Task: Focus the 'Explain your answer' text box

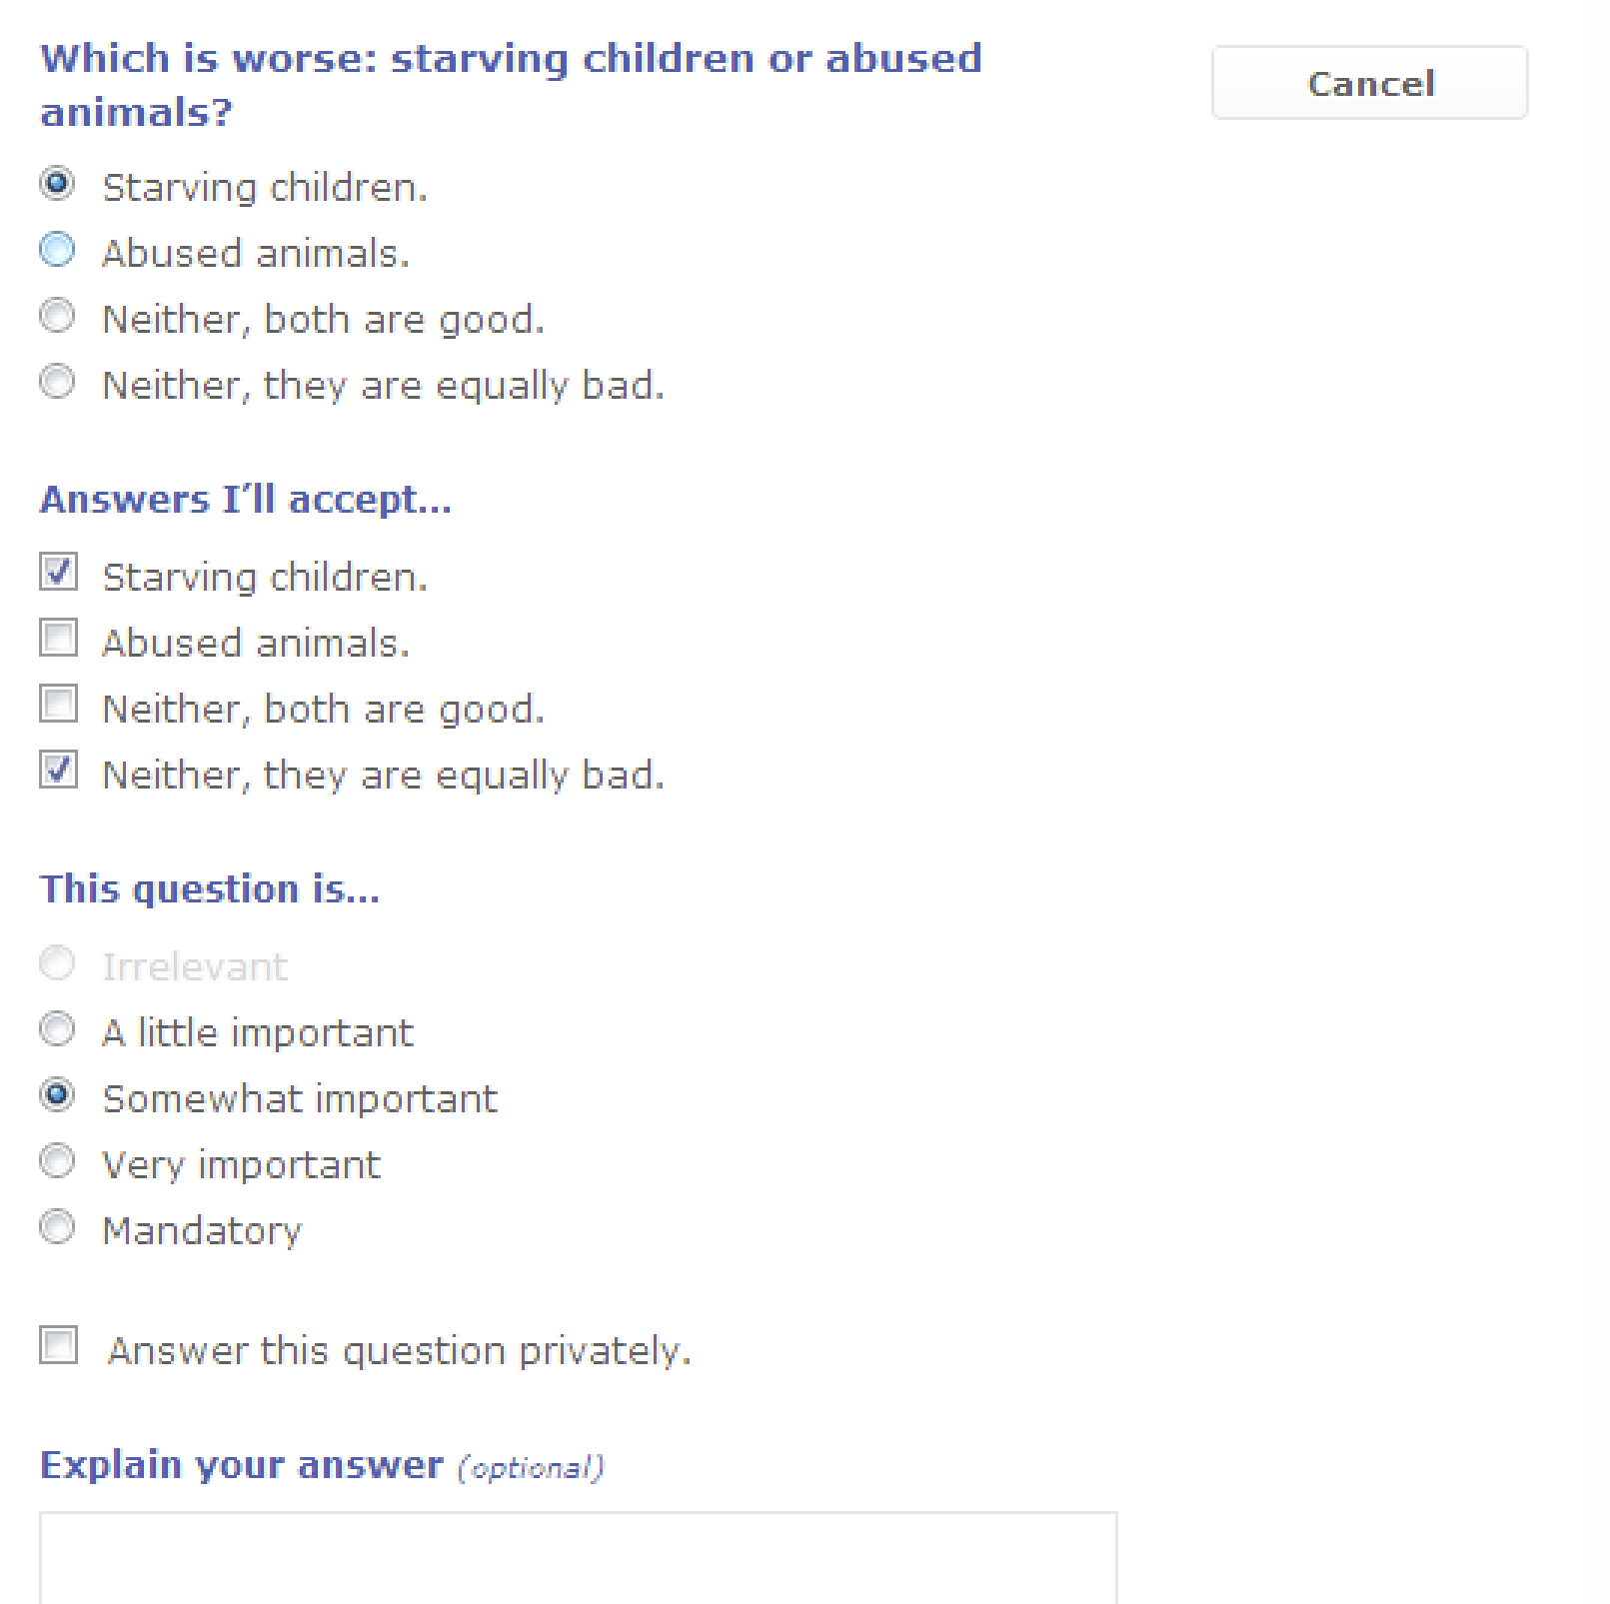Action: tap(578, 1559)
